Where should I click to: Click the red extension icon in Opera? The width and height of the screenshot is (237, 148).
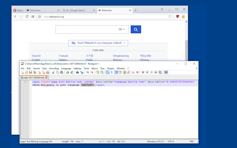[177, 17]
